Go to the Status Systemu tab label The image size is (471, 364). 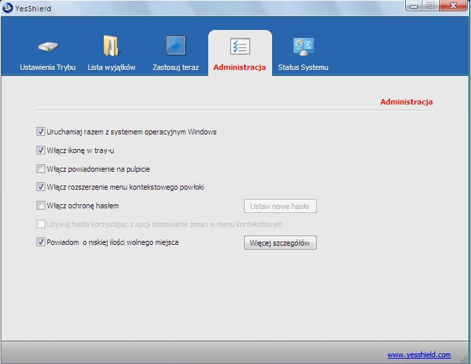pyautogui.click(x=303, y=67)
